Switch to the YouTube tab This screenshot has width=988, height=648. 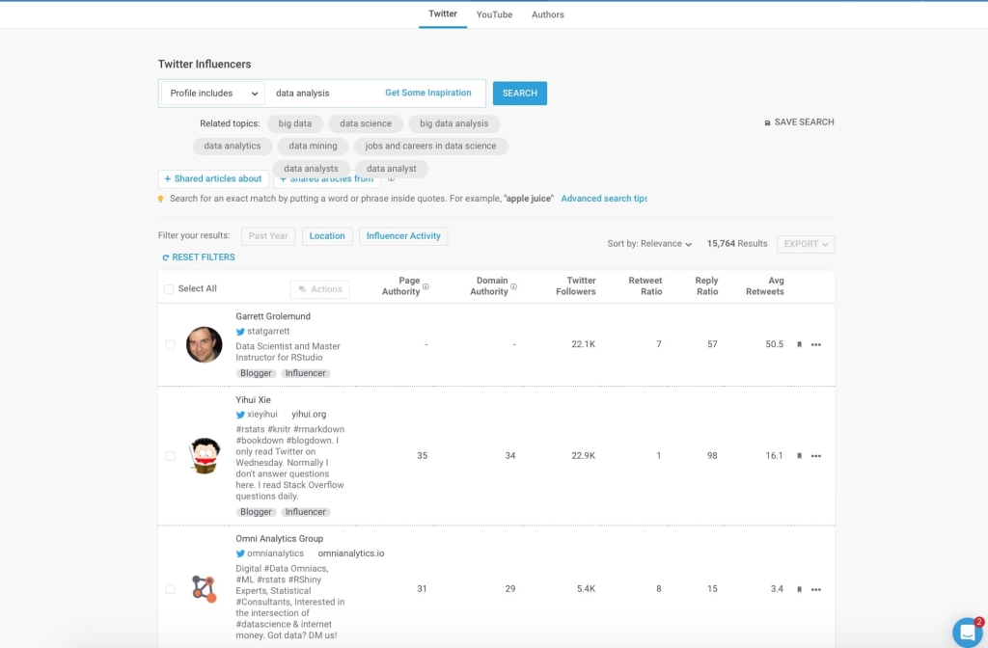(493, 14)
